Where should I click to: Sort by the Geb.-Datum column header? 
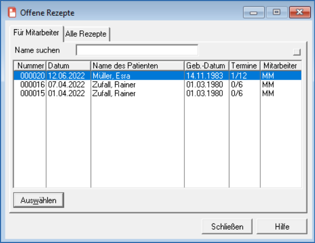[207, 66]
